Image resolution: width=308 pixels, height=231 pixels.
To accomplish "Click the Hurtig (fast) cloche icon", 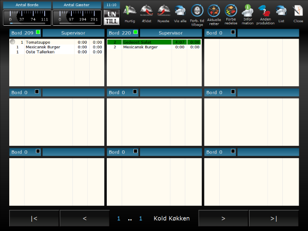I will [130, 12].
